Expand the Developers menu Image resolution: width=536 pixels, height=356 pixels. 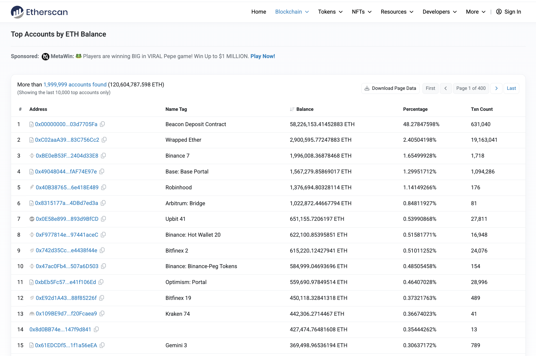439,12
